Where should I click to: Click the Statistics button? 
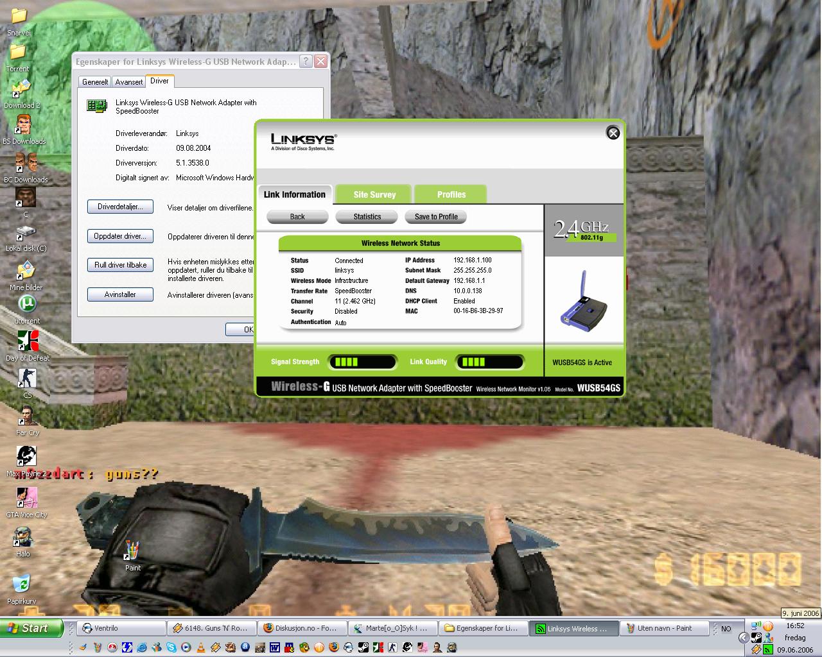pyautogui.click(x=367, y=217)
